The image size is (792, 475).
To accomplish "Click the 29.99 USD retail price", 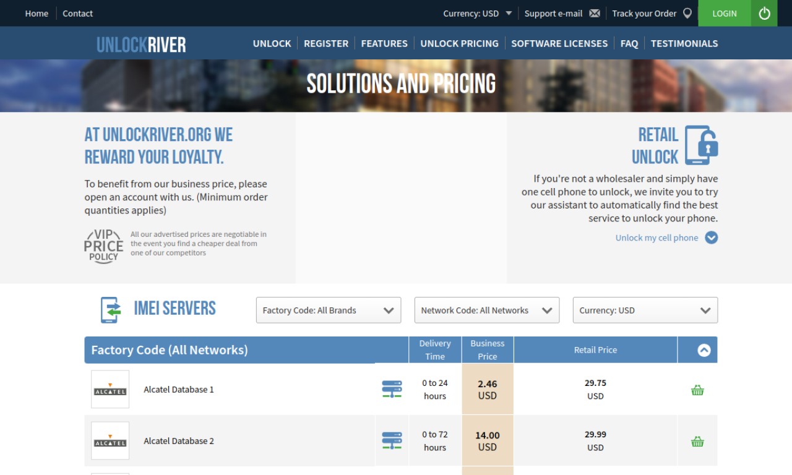I will [x=595, y=440].
